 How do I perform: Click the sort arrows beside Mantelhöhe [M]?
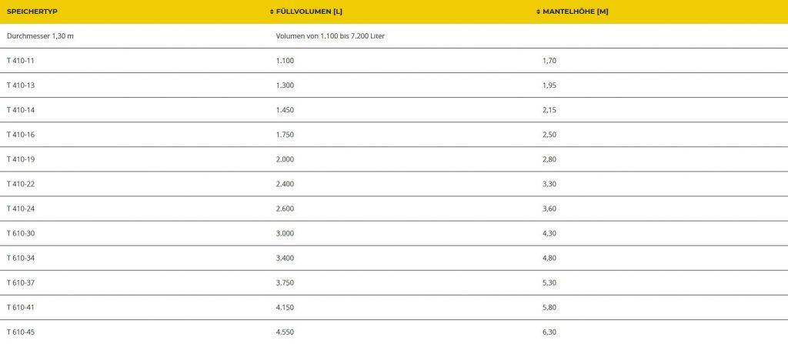point(538,12)
